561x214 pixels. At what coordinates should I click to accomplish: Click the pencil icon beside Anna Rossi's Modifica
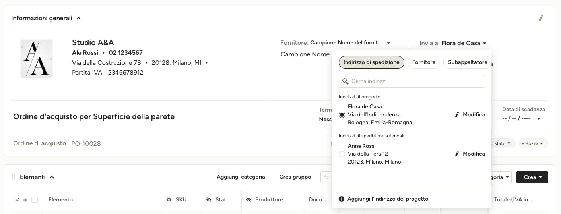point(457,154)
